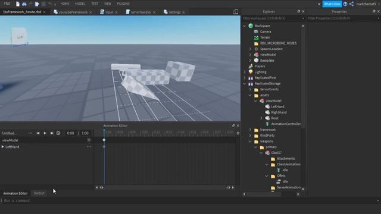Click the Filter Properties input field
381x214 pixels.
click(342, 18)
